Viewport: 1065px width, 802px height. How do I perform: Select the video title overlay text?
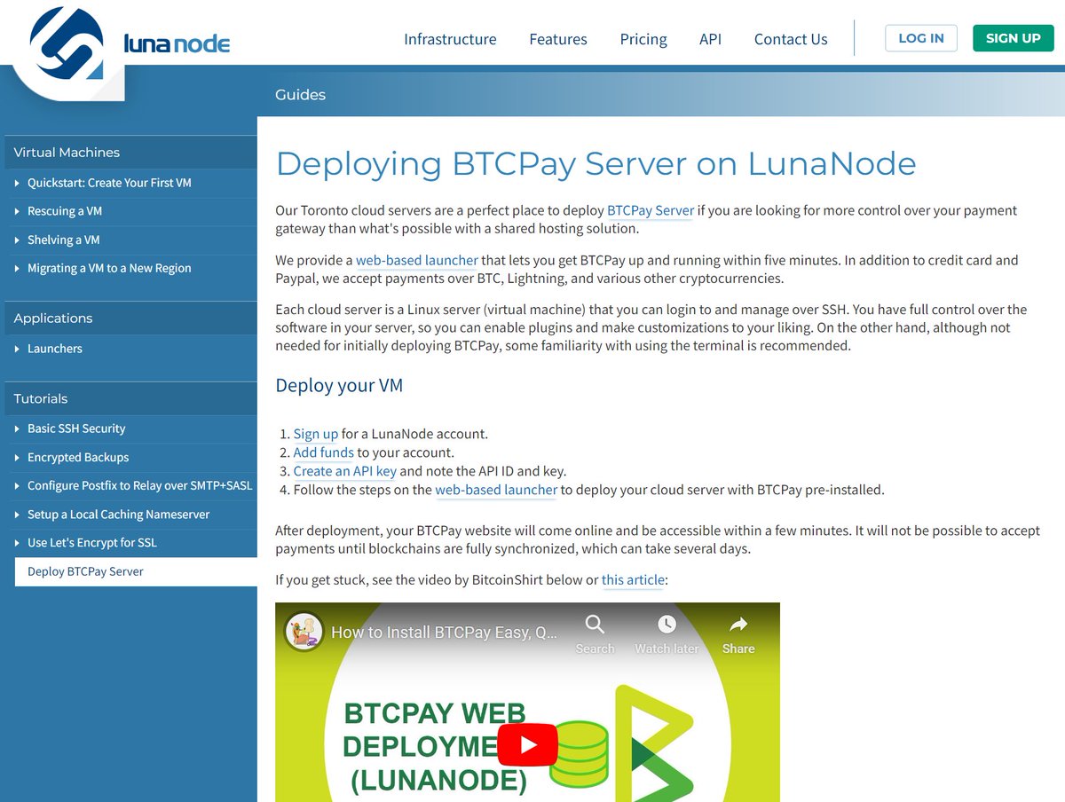tap(444, 631)
